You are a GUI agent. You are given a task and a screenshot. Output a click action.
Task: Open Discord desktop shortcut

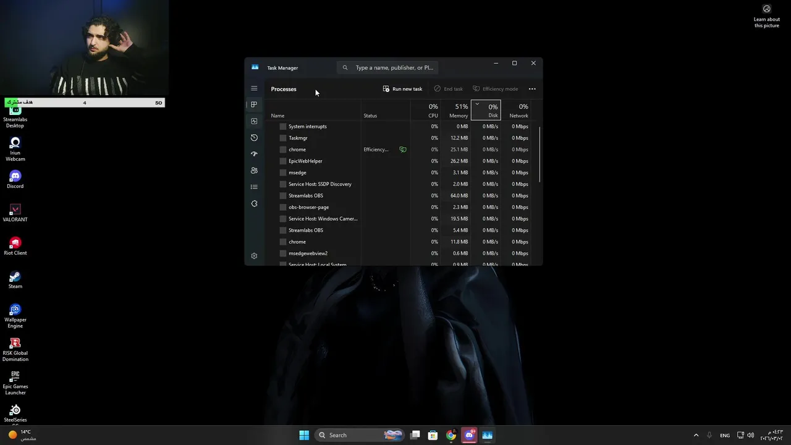pyautogui.click(x=15, y=180)
